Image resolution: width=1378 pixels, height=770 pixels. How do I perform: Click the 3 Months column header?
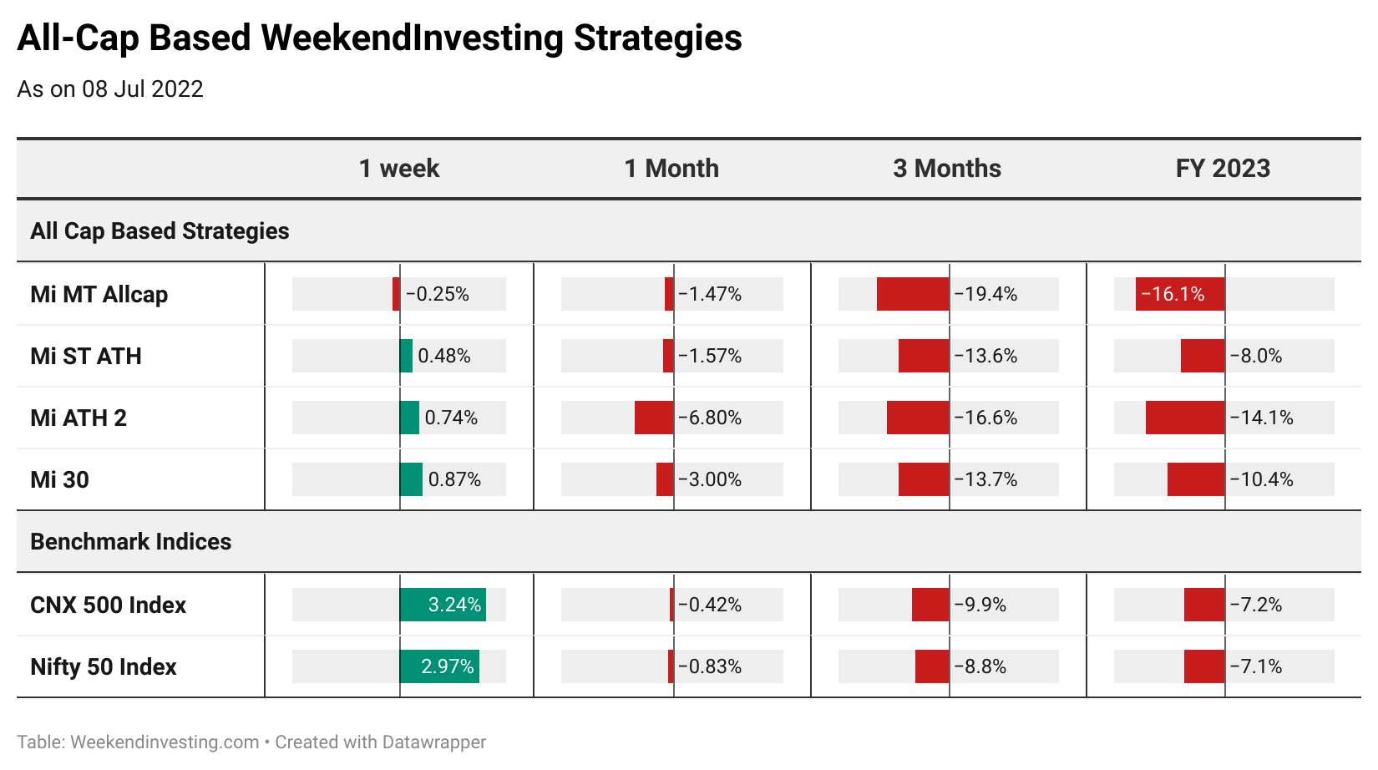click(947, 169)
